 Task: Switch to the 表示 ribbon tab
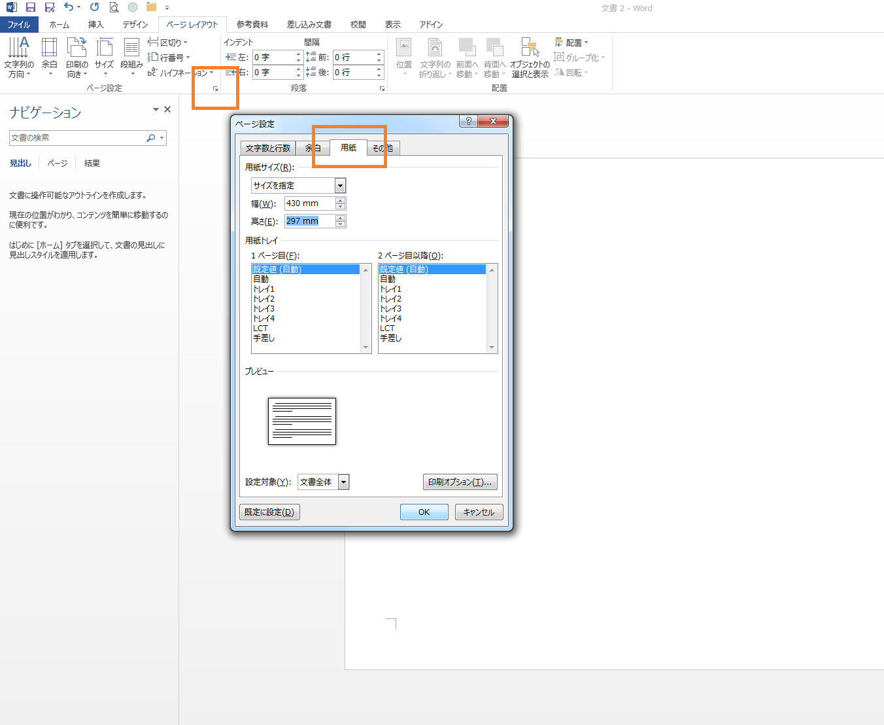pyautogui.click(x=393, y=24)
